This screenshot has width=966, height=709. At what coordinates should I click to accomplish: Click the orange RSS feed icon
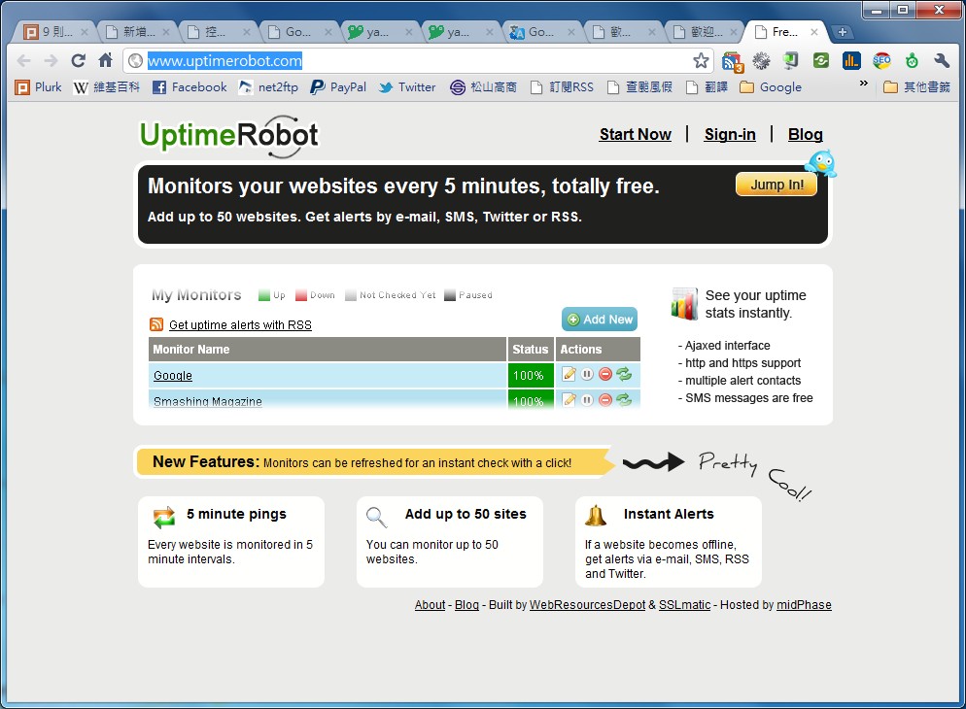coord(156,324)
